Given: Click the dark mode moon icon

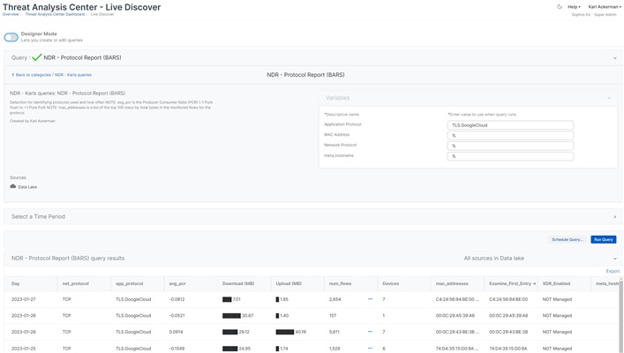Looking at the screenshot, I should point(560,6).
